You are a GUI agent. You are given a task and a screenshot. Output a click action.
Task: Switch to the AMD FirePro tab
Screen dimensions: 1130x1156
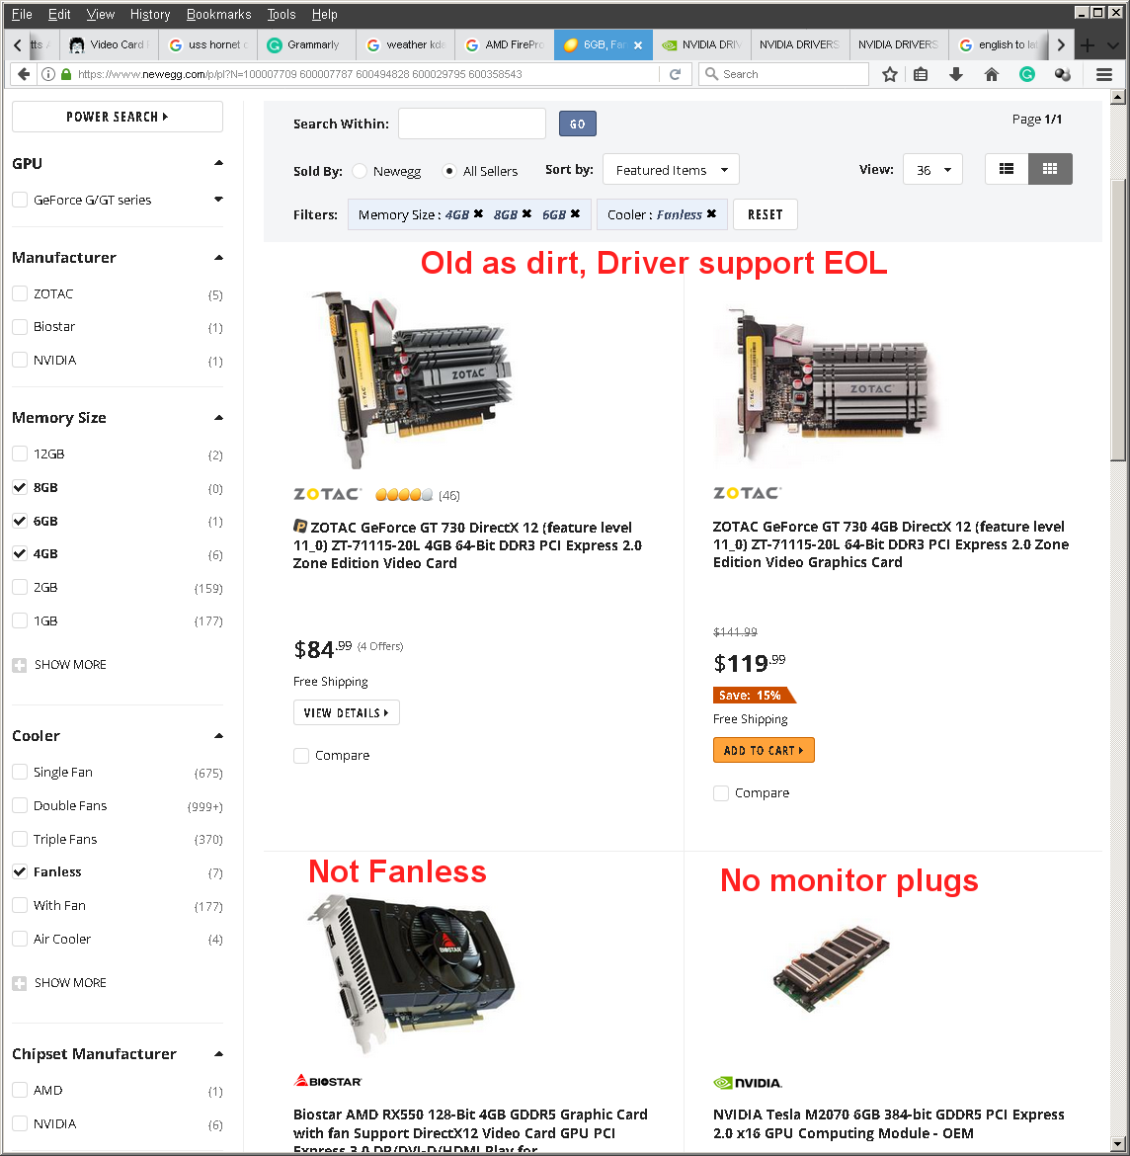pyautogui.click(x=505, y=45)
